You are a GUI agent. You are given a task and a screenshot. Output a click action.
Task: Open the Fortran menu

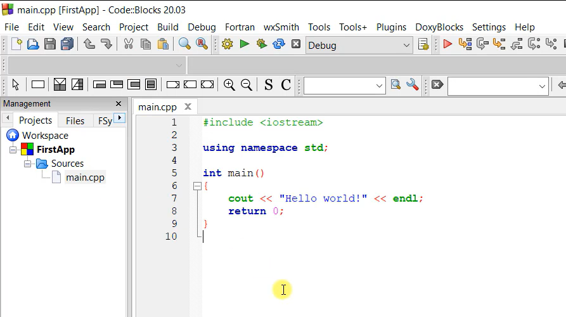click(240, 27)
